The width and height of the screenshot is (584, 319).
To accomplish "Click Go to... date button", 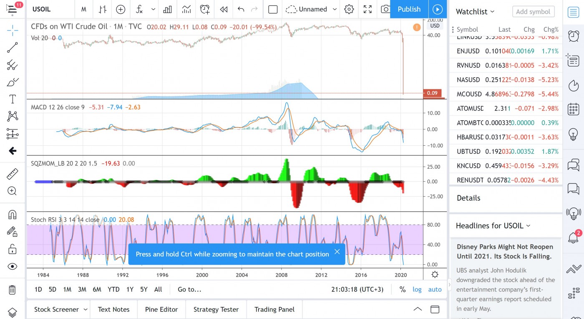I will pyautogui.click(x=189, y=289).
